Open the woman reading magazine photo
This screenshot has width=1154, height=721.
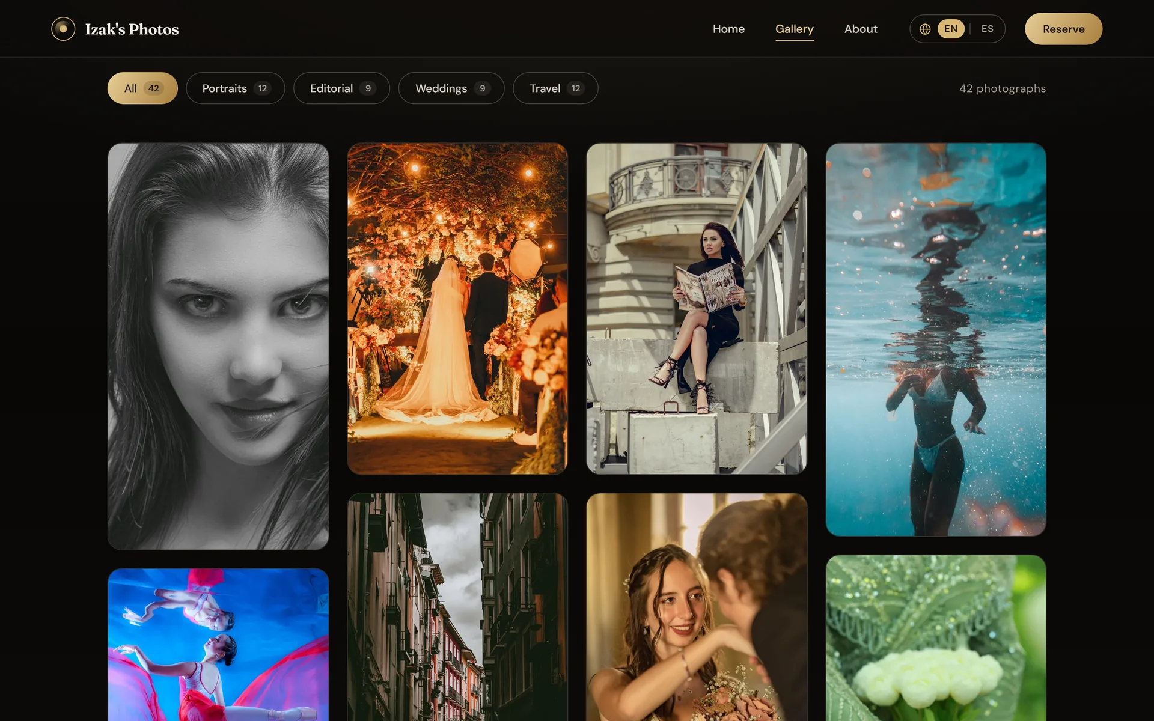pos(697,309)
